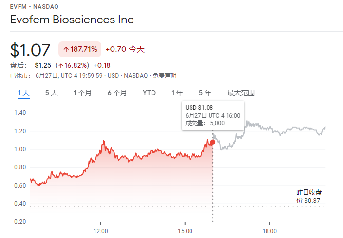Click the 昨日收盘价 $0.37 label
The height and width of the screenshot is (238, 343).
[x=309, y=197]
